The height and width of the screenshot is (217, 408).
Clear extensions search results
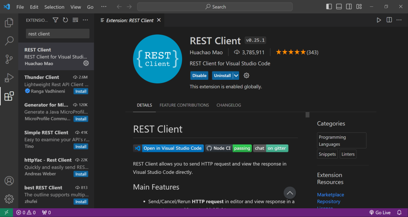(75, 20)
